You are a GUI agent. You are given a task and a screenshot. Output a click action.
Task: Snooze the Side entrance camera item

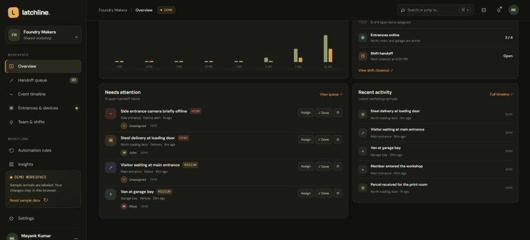[338, 113]
